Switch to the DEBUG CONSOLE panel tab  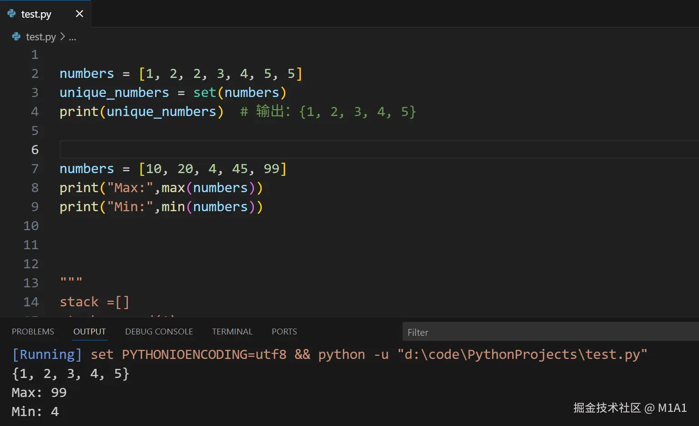159,331
